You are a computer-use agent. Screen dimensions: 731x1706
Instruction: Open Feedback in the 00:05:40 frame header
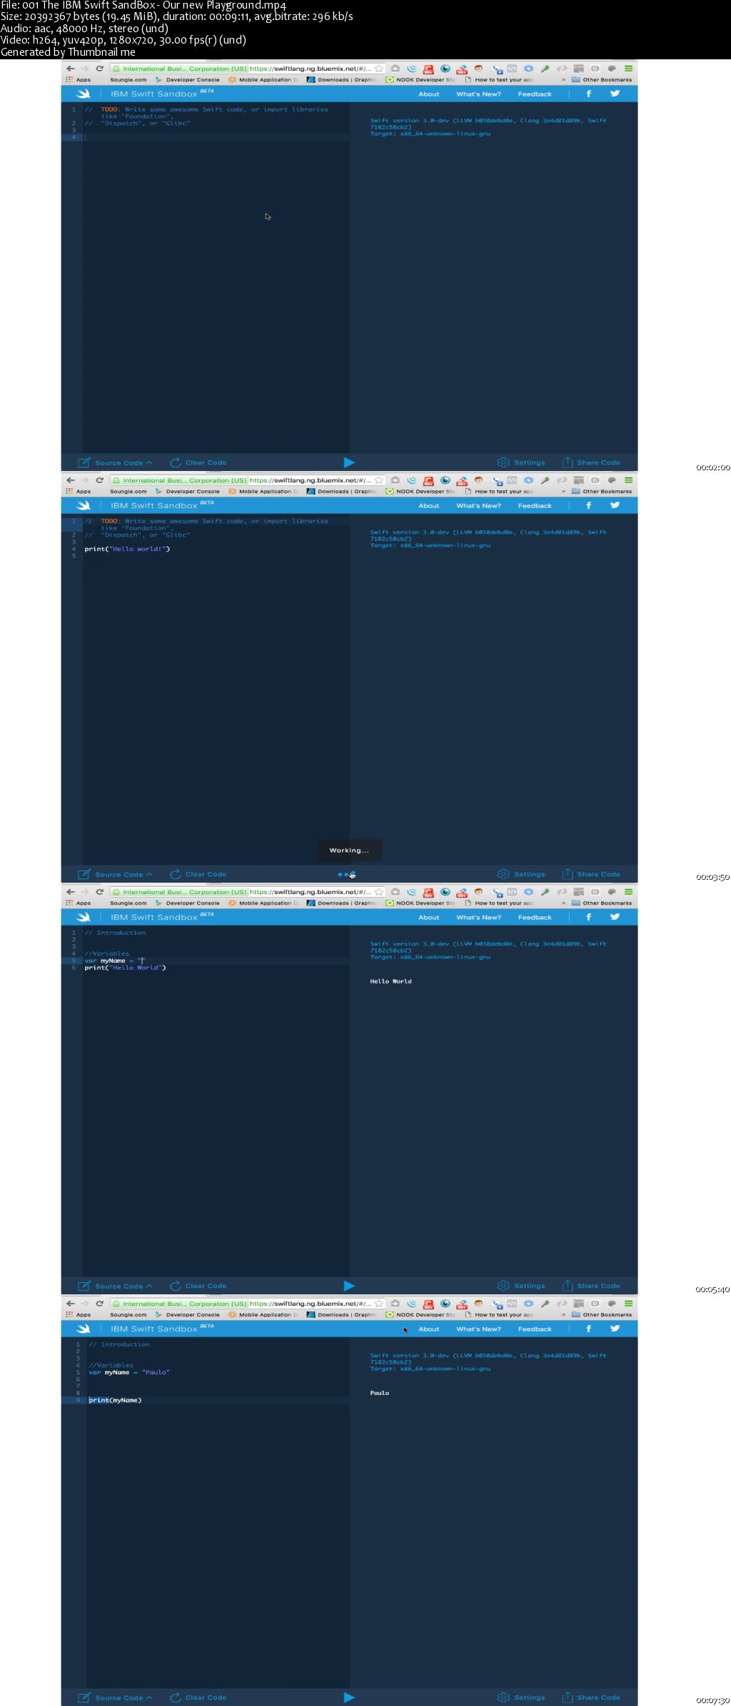(535, 917)
